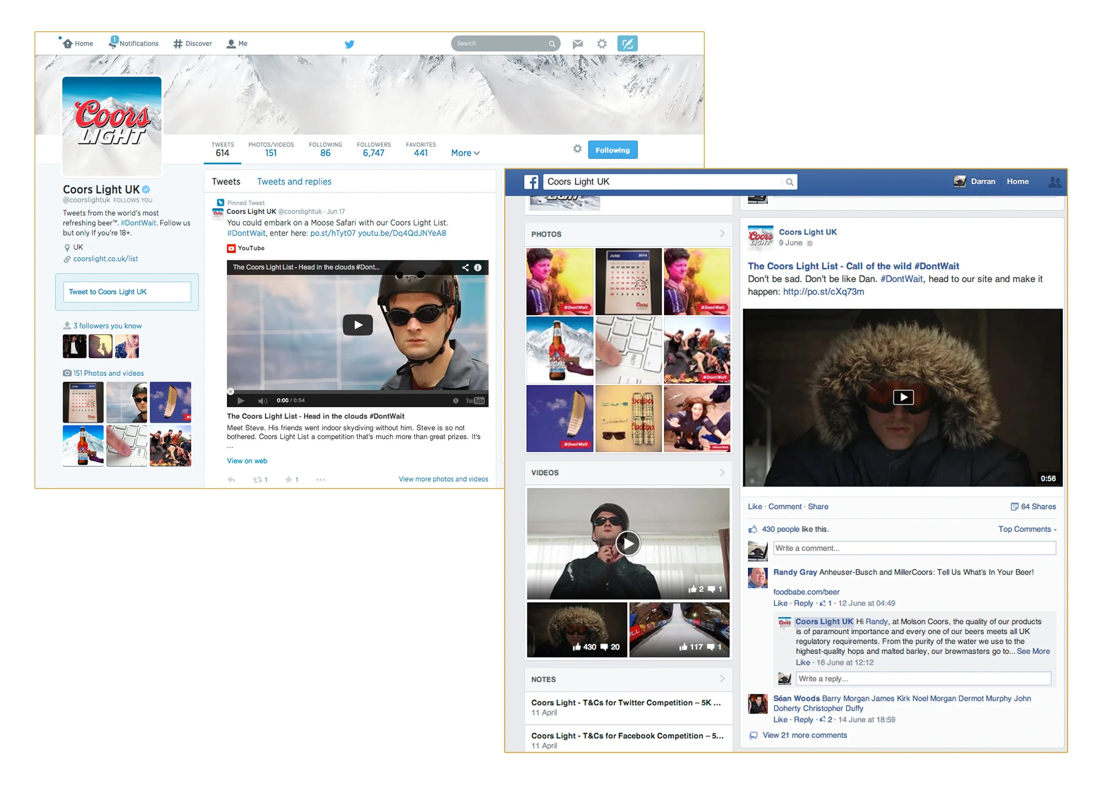Show YouTube video info icon

pyautogui.click(x=478, y=267)
